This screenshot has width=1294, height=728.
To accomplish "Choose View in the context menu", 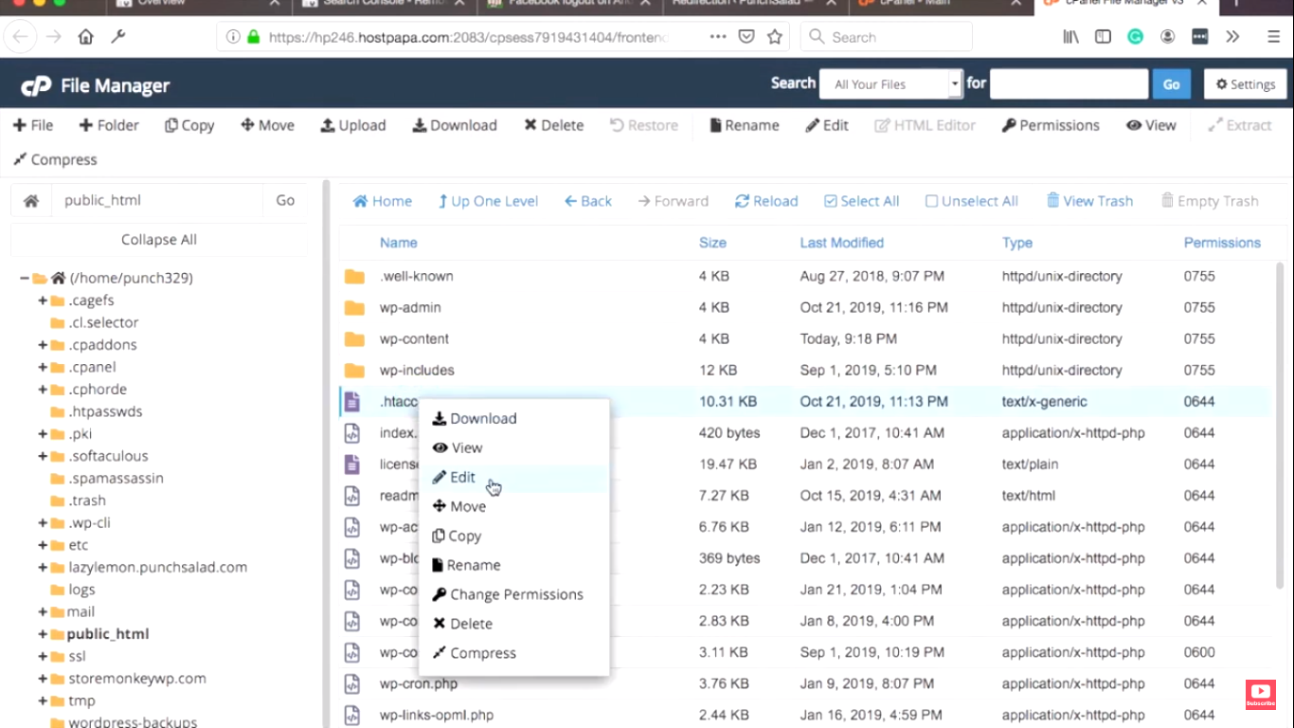I will (x=513, y=448).
